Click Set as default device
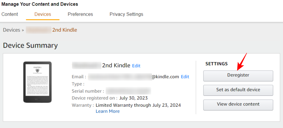This screenshot has width=283, height=128. [x=238, y=90]
